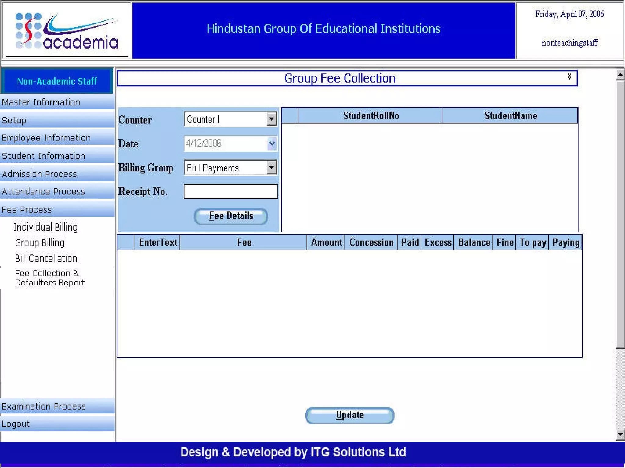Select the Employee Information menu item

[46, 138]
